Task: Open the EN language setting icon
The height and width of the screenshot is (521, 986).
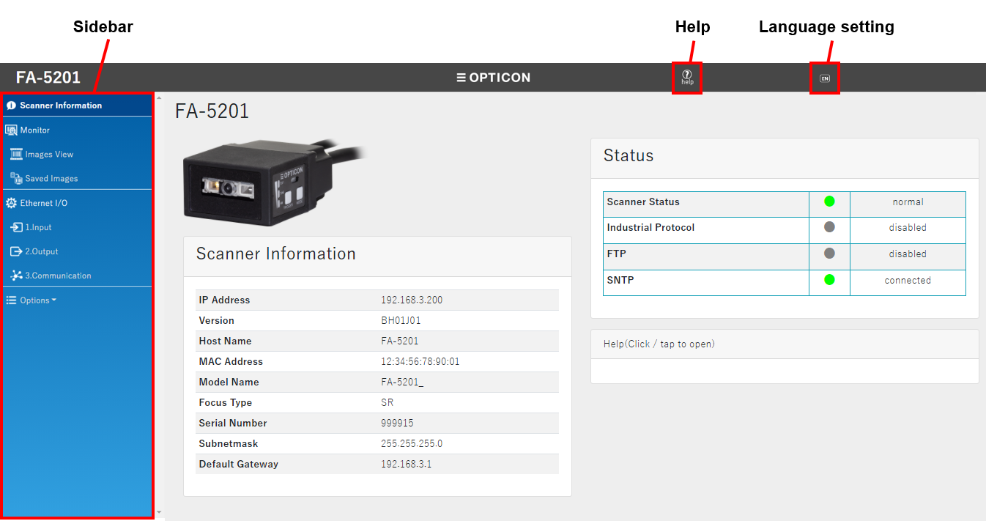Action: point(825,78)
